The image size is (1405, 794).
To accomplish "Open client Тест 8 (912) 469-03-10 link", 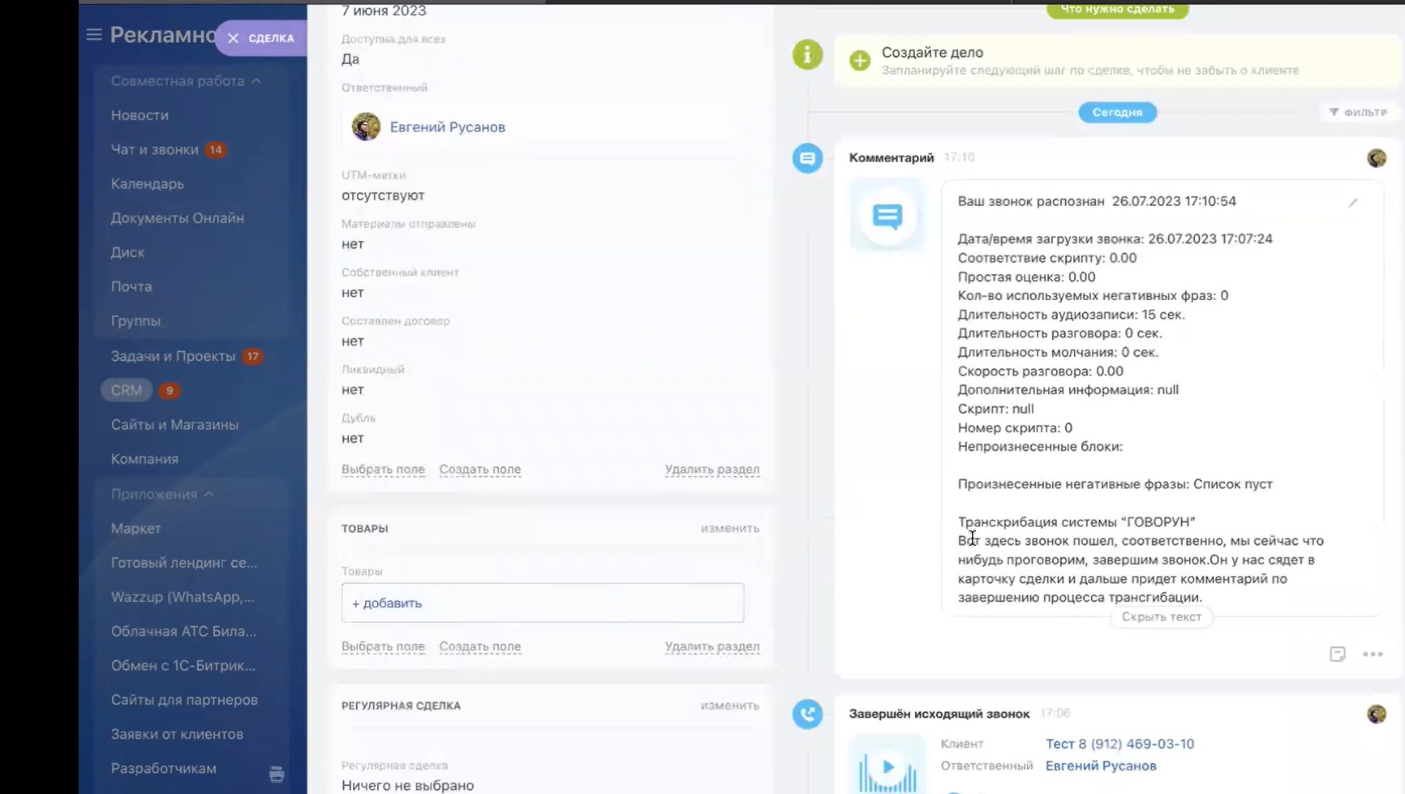I will [1119, 744].
